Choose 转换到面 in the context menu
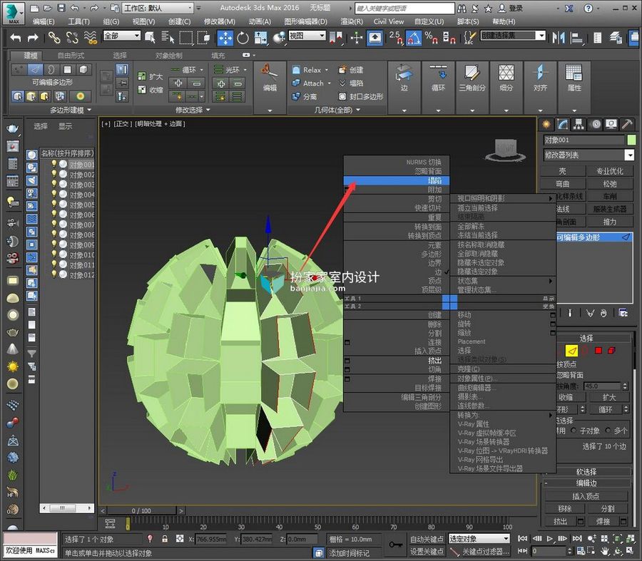The image size is (642, 561). pos(397,227)
